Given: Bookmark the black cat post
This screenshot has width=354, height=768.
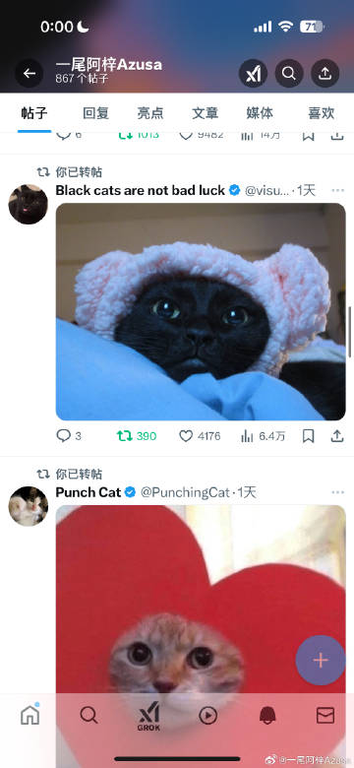Looking at the screenshot, I should pos(308,436).
